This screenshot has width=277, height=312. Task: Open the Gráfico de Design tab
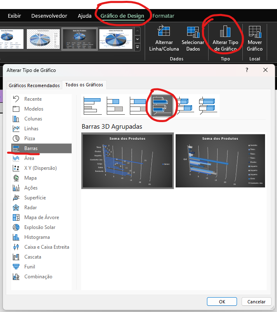122,16
